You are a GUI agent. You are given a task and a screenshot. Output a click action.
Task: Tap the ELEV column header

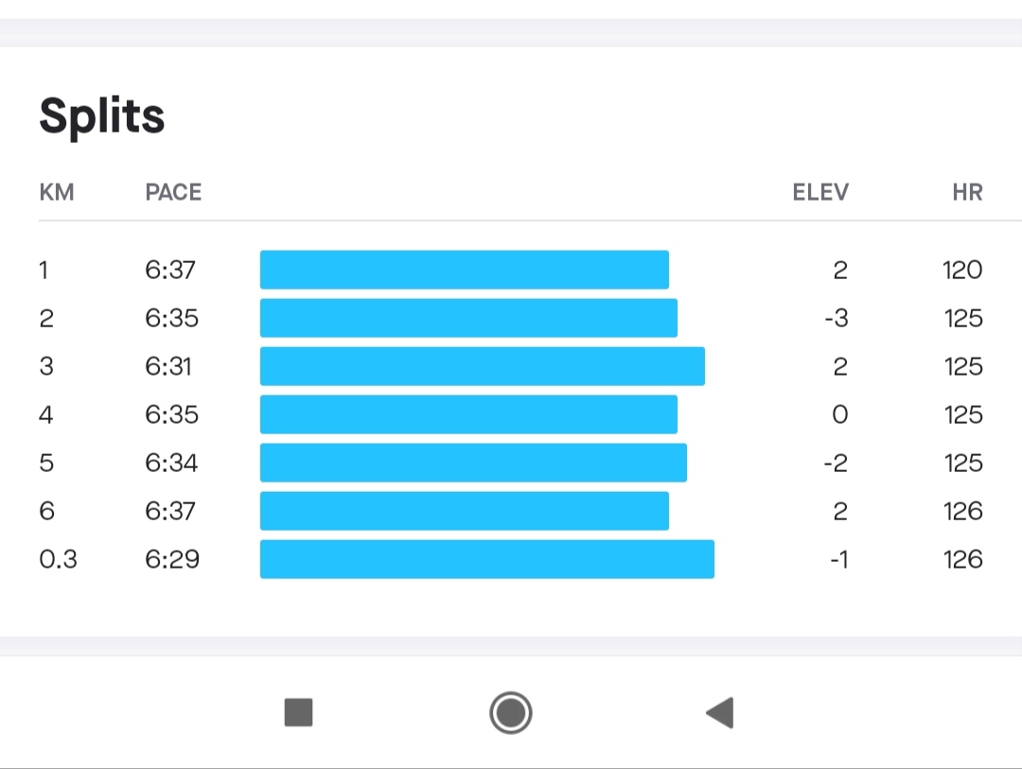click(820, 192)
